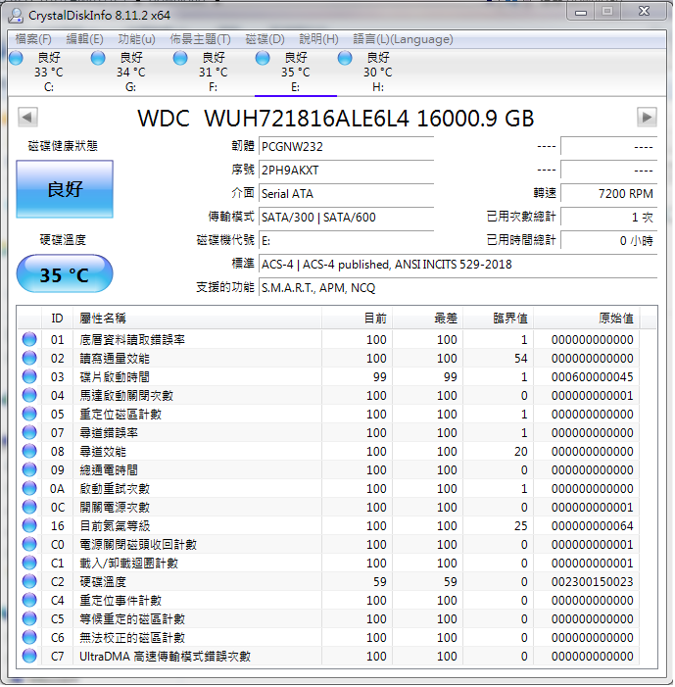The height and width of the screenshot is (687, 675).
Task: Open the 說明(H) menu
Action: tap(318, 39)
